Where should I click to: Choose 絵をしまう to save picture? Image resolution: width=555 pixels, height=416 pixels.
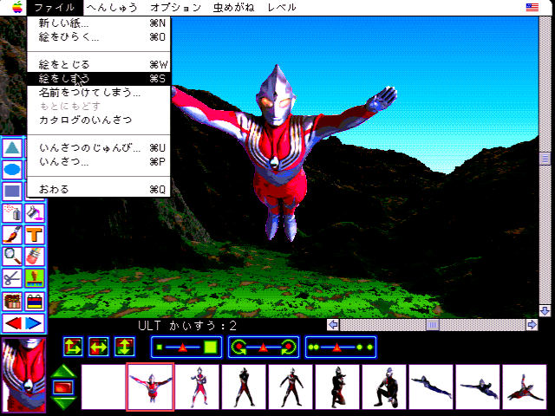pyautogui.click(x=99, y=79)
